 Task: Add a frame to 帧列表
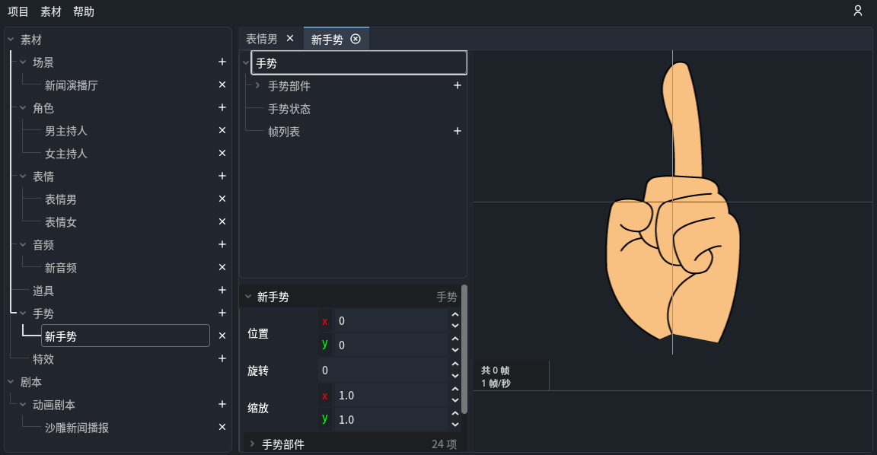tap(457, 131)
